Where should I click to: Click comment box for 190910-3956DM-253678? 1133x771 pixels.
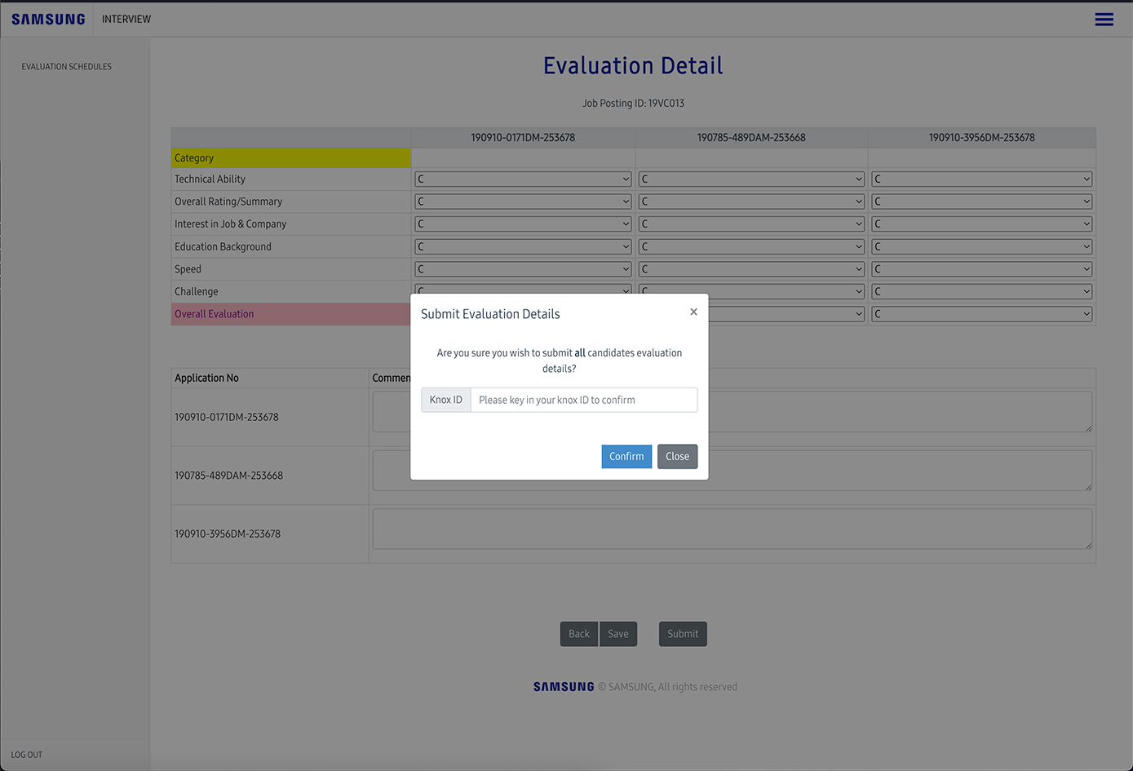click(x=732, y=530)
